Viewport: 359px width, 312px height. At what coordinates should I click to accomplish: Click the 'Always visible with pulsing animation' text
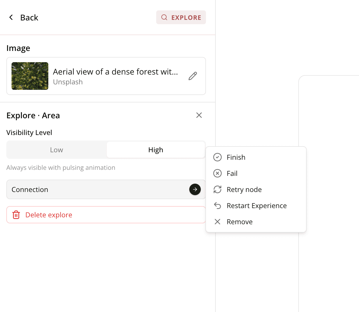tap(61, 168)
